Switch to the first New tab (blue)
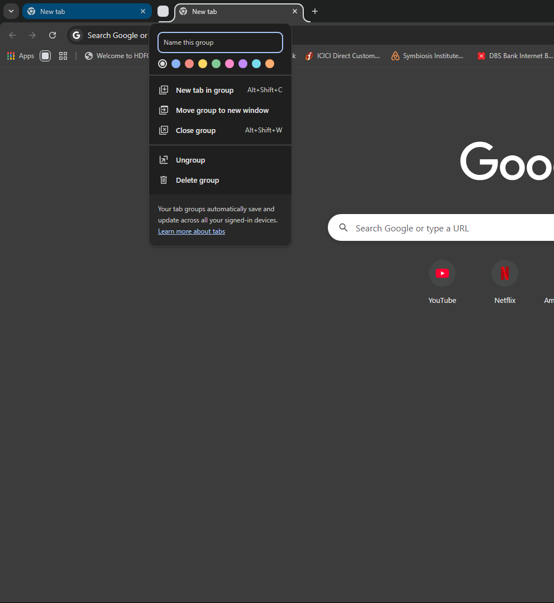554x603 pixels. click(x=87, y=12)
